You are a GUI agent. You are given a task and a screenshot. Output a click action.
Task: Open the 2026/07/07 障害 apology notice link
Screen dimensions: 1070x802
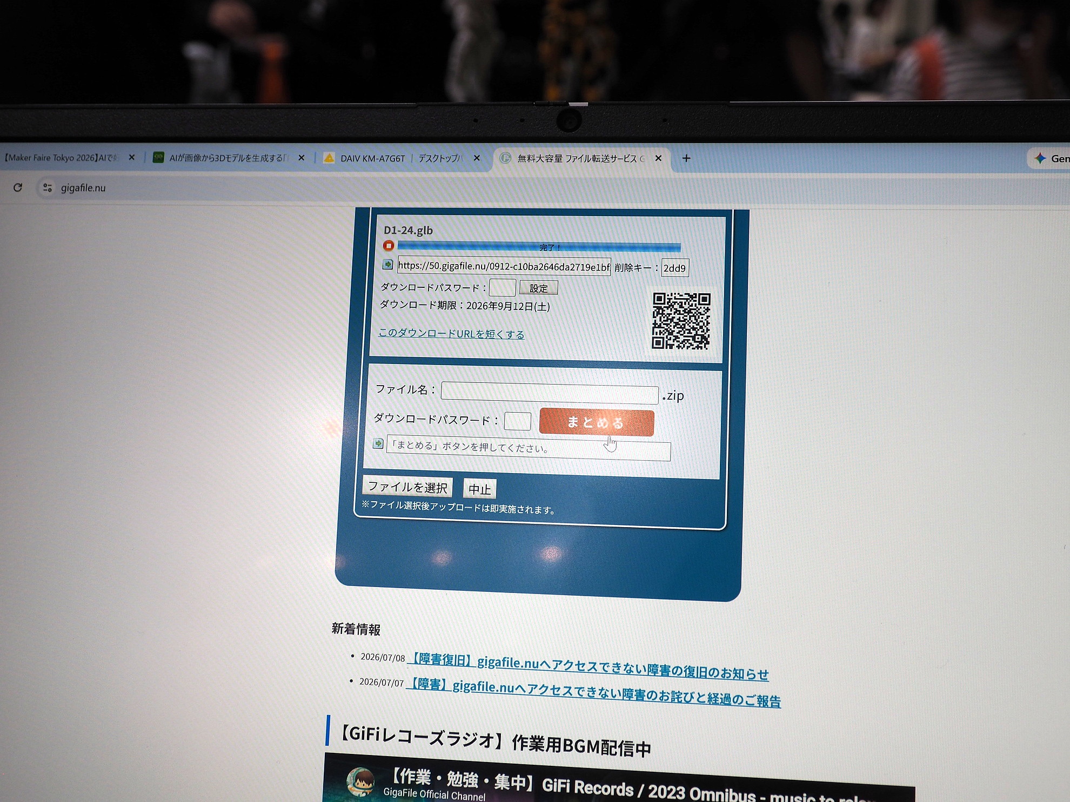593,692
